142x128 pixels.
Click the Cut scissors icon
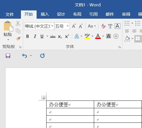pyautogui.click(x=18, y=23)
